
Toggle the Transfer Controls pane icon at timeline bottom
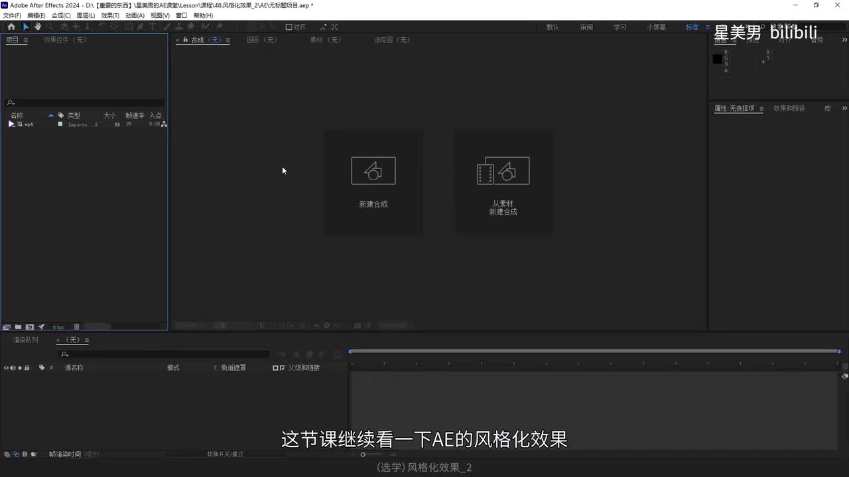pyautogui.click(x=15, y=454)
